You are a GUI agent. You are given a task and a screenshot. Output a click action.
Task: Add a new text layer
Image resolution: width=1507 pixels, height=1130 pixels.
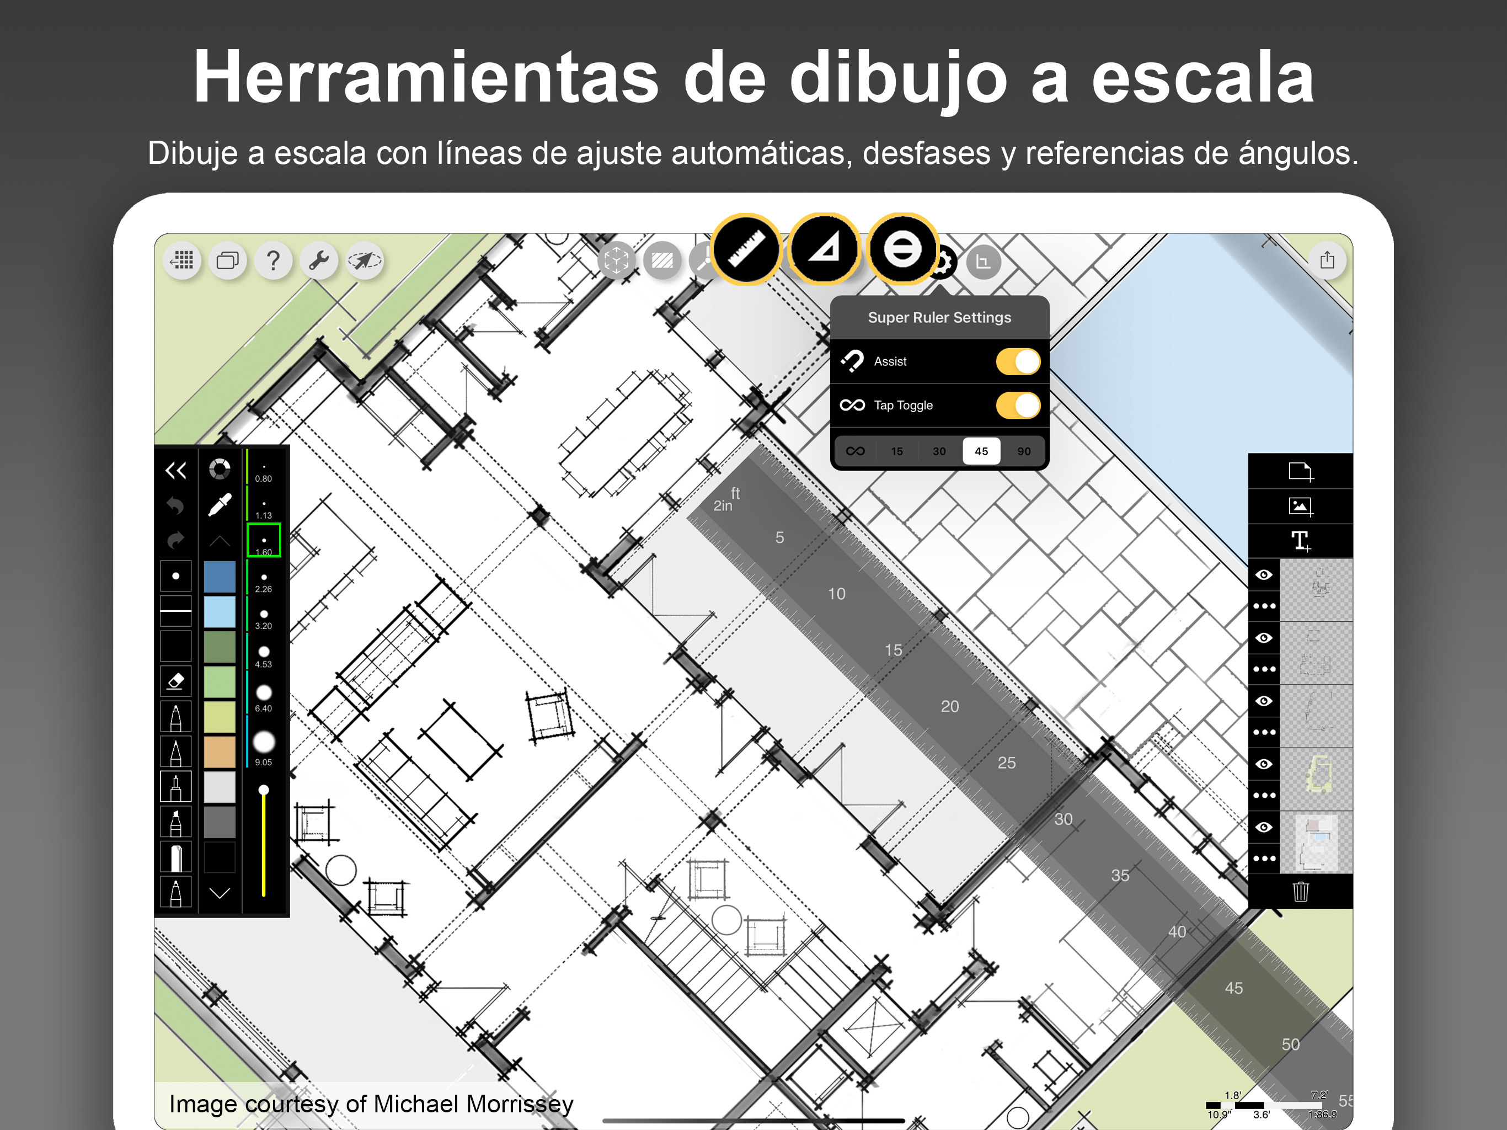1300,541
